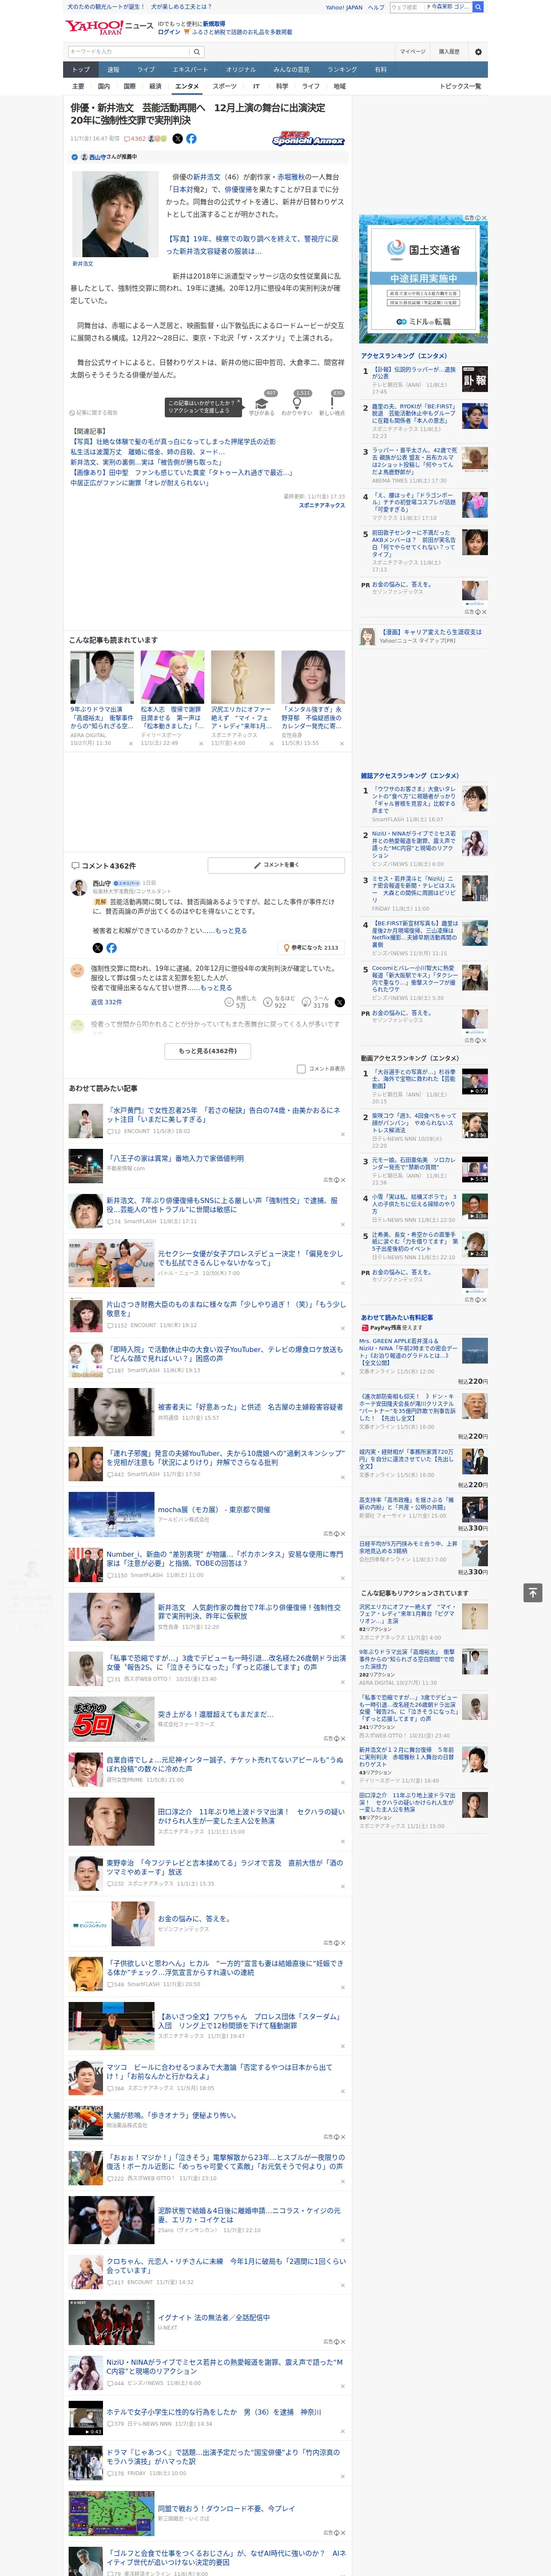Open the 沢尻エリカにオファー絶えず recommended thumbnail
Viewport: 551px width, 2576px height.
[x=243, y=677]
